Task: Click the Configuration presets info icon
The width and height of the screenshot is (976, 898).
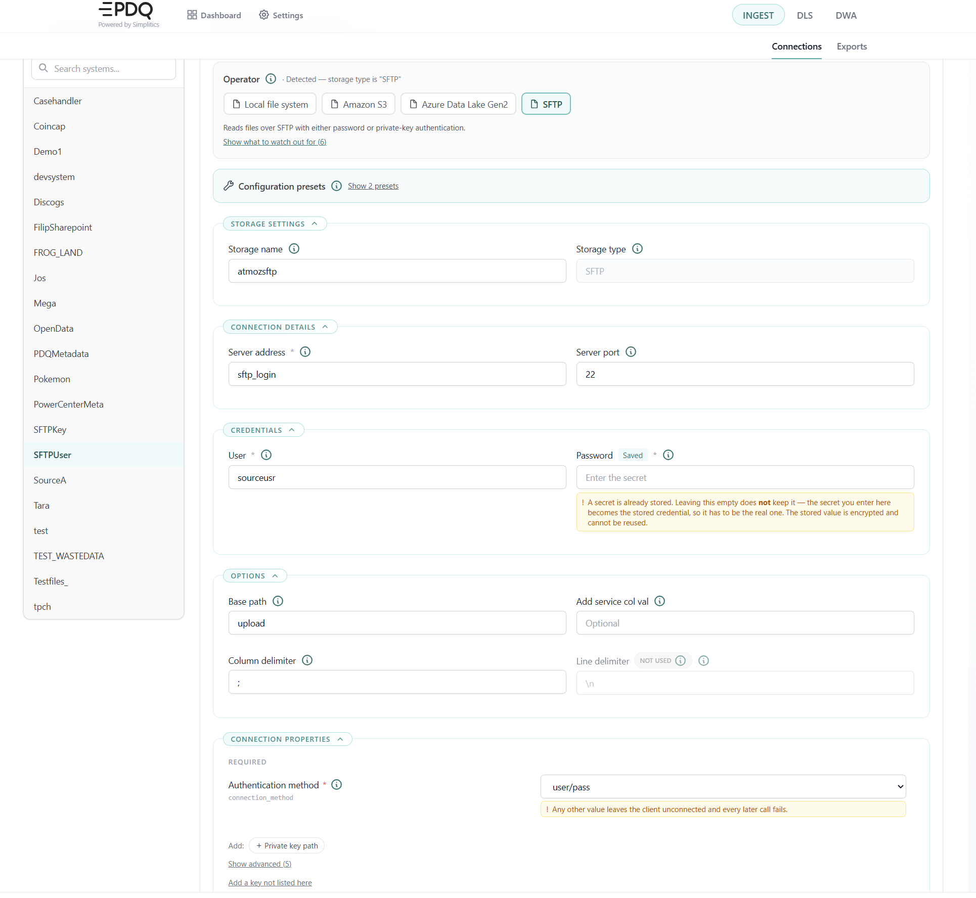Action: coord(337,186)
